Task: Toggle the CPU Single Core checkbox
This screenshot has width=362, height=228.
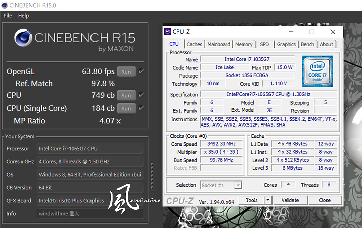Action: pos(141,108)
